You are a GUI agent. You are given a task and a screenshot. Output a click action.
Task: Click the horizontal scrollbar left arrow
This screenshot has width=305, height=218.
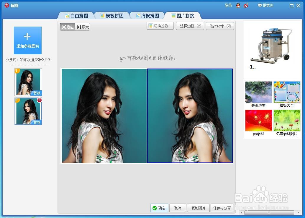pyautogui.click(x=241, y=212)
